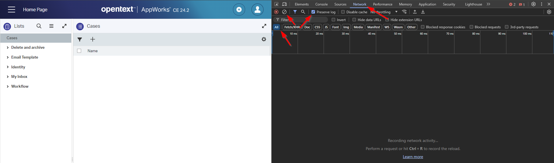The image size is (554, 163).
Task: Switch to the Console tab in DevTools
Action: tap(321, 4)
